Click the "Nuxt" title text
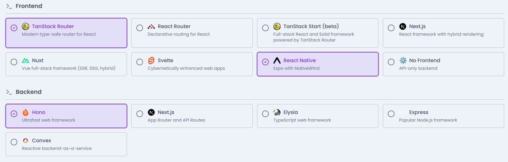This screenshot has width=508, height=162. tap(38, 60)
